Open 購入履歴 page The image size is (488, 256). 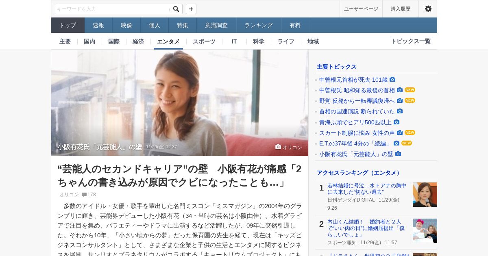point(401,9)
